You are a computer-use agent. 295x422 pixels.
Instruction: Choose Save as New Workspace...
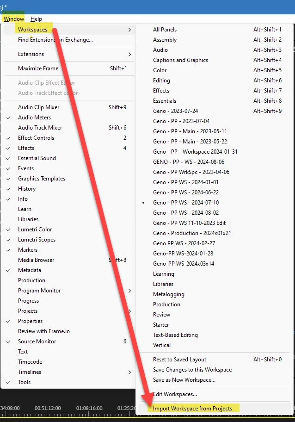pos(215,380)
